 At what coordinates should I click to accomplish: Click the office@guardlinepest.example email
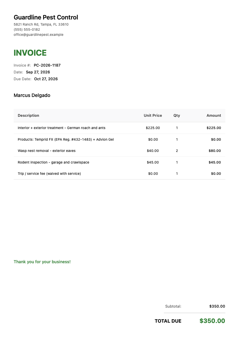click(x=39, y=35)
